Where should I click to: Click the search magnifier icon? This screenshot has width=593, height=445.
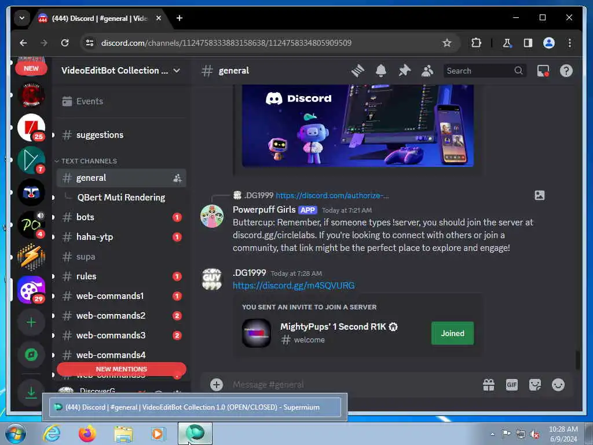click(518, 71)
